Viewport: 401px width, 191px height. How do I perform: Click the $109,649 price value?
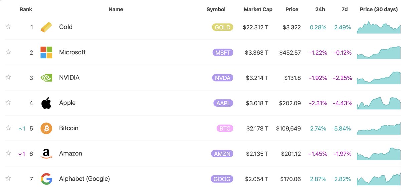(289, 129)
